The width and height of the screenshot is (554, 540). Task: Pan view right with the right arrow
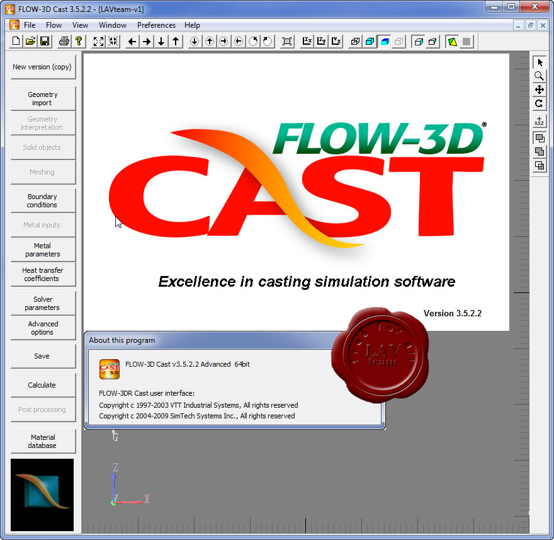click(147, 42)
